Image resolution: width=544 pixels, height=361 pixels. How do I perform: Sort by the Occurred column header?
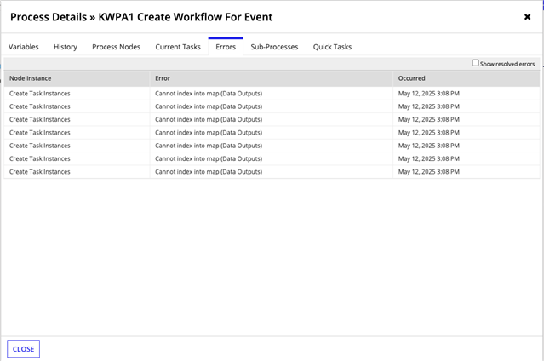(411, 78)
